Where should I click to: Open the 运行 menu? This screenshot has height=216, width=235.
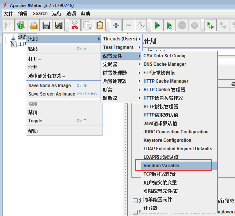(57, 14)
